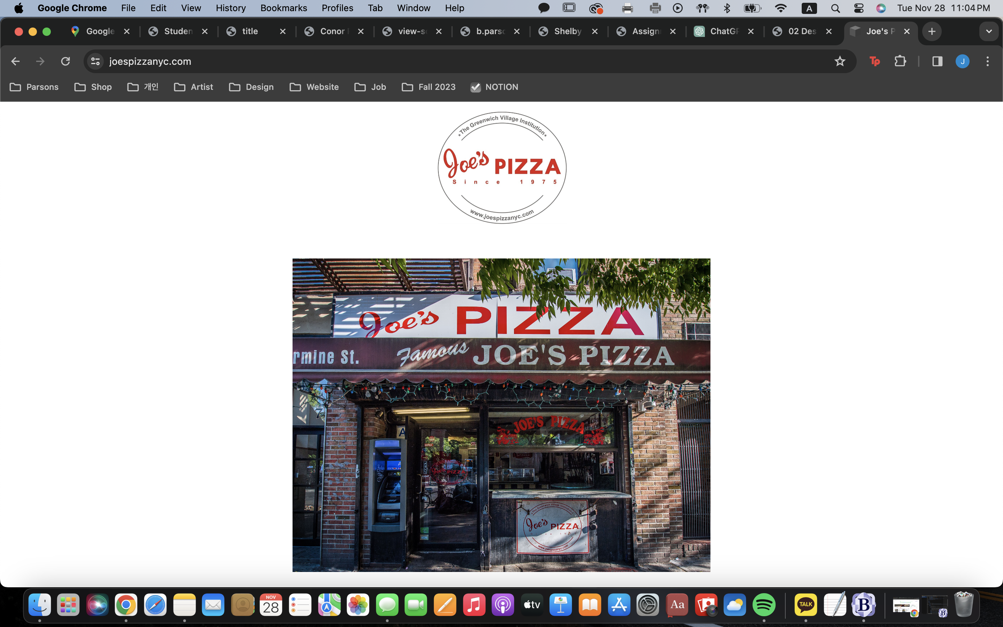Open the Bluetooth status menu

coord(727,8)
